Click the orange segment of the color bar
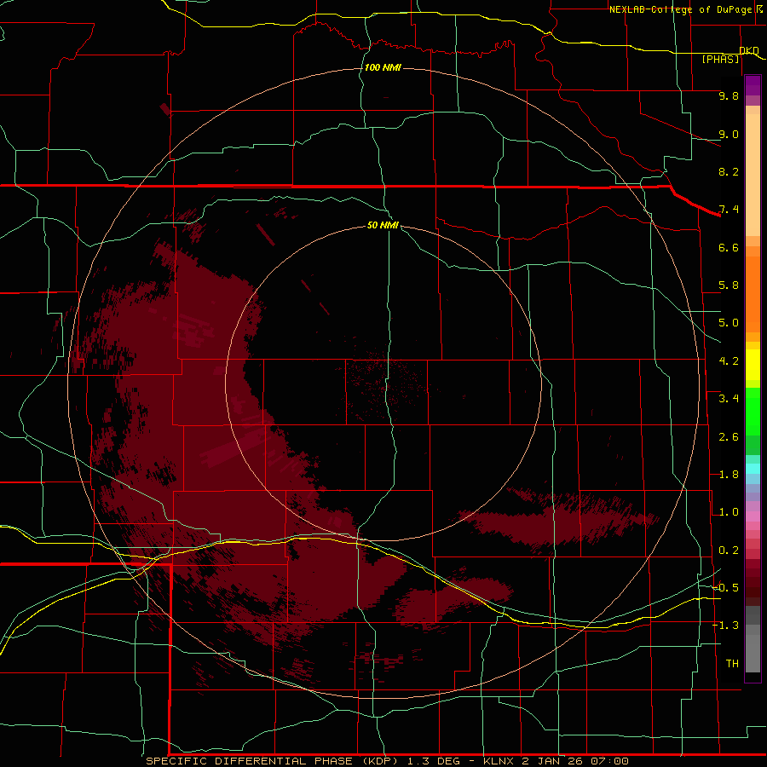Viewport: 767px width, 767px height. pyautogui.click(x=753, y=293)
